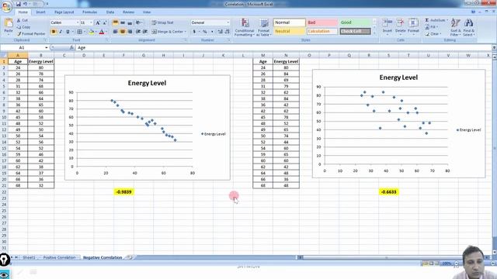
Task: Open Format as Table gallery
Action: tap(263, 27)
